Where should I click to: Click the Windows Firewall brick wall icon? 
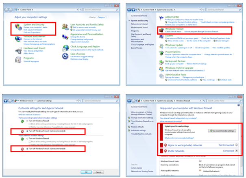(x=161, y=30)
